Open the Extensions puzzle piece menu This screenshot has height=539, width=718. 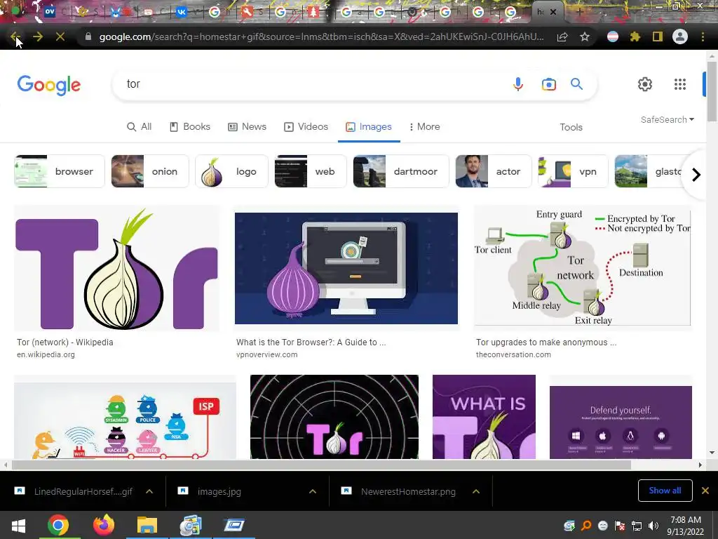(x=635, y=36)
